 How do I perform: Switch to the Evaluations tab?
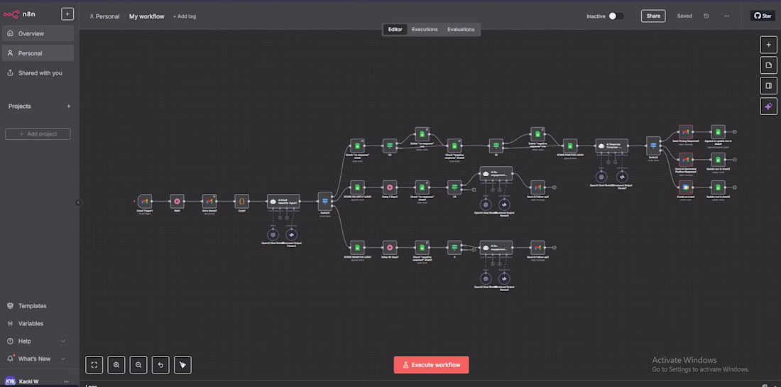[461, 29]
